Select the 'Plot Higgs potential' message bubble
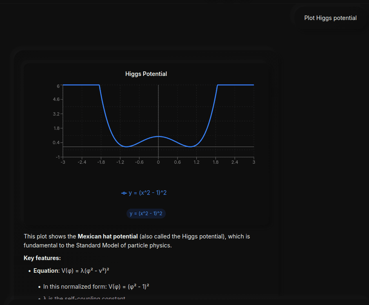This screenshot has height=305, width=369. point(330,18)
